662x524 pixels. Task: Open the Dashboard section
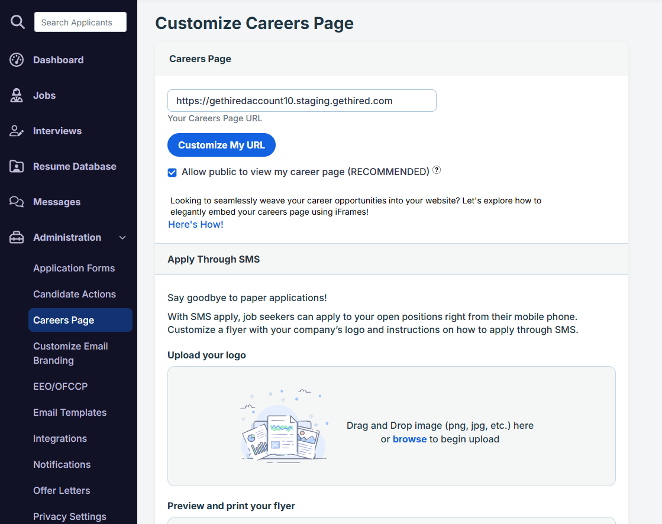[58, 60]
